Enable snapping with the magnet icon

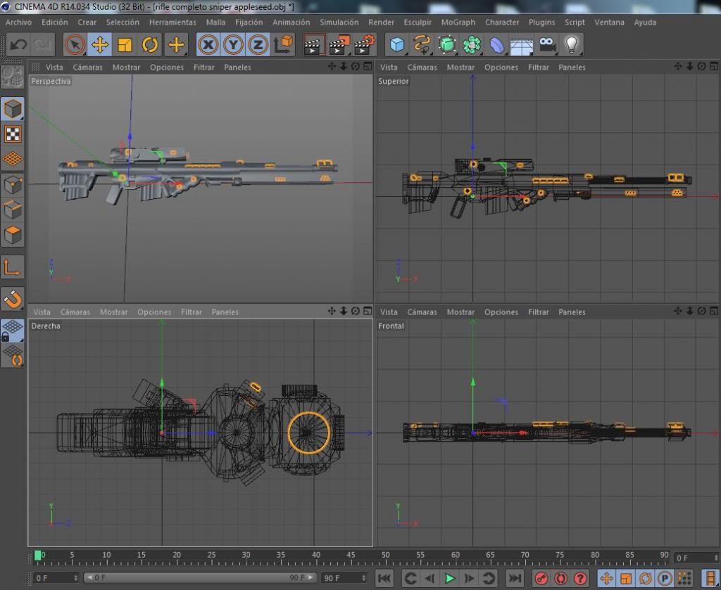[x=13, y=299]
